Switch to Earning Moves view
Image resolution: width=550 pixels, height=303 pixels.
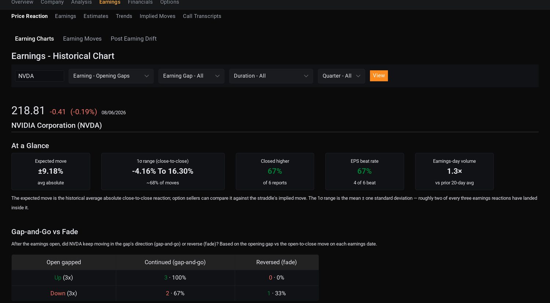coord(82,38)
